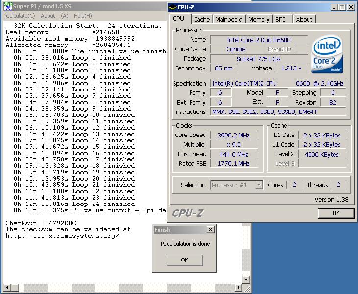Click the L1 Code value 2 x 32 KBytes
The width and height of the screenshot is (358, 294).
[322, 145]
